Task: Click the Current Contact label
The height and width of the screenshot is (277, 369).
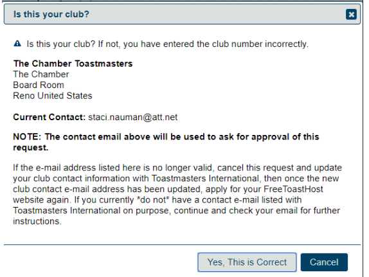Action: pyautogui.click(x=50, y=117)
